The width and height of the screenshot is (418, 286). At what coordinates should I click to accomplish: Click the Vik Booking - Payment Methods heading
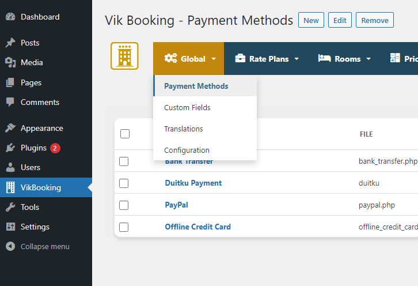pyautogui.click(x=199, y=20)
